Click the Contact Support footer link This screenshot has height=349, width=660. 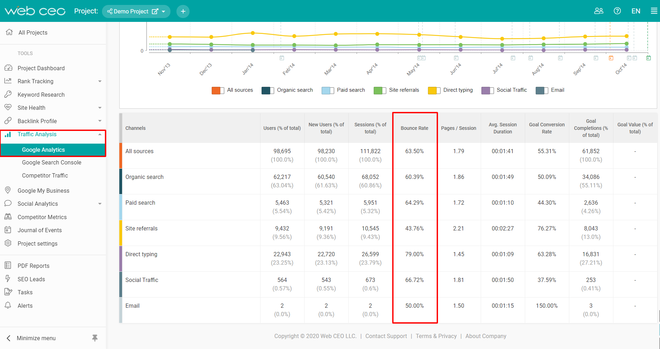pyautogui.click(x=386, y=336)
